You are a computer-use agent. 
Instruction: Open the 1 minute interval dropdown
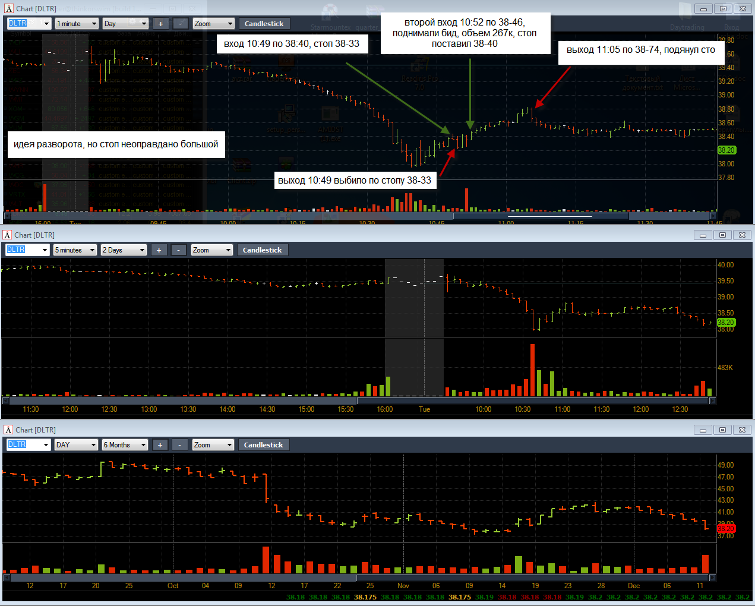77,24
